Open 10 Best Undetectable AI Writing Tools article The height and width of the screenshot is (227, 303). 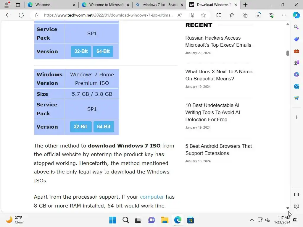[x=212, y=112]
